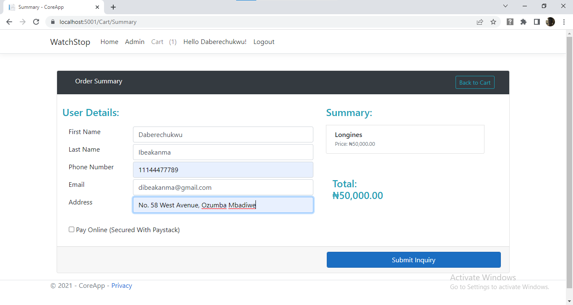Click the Order Summary header text
Screen dimensions: 573x305
(99, 81)
